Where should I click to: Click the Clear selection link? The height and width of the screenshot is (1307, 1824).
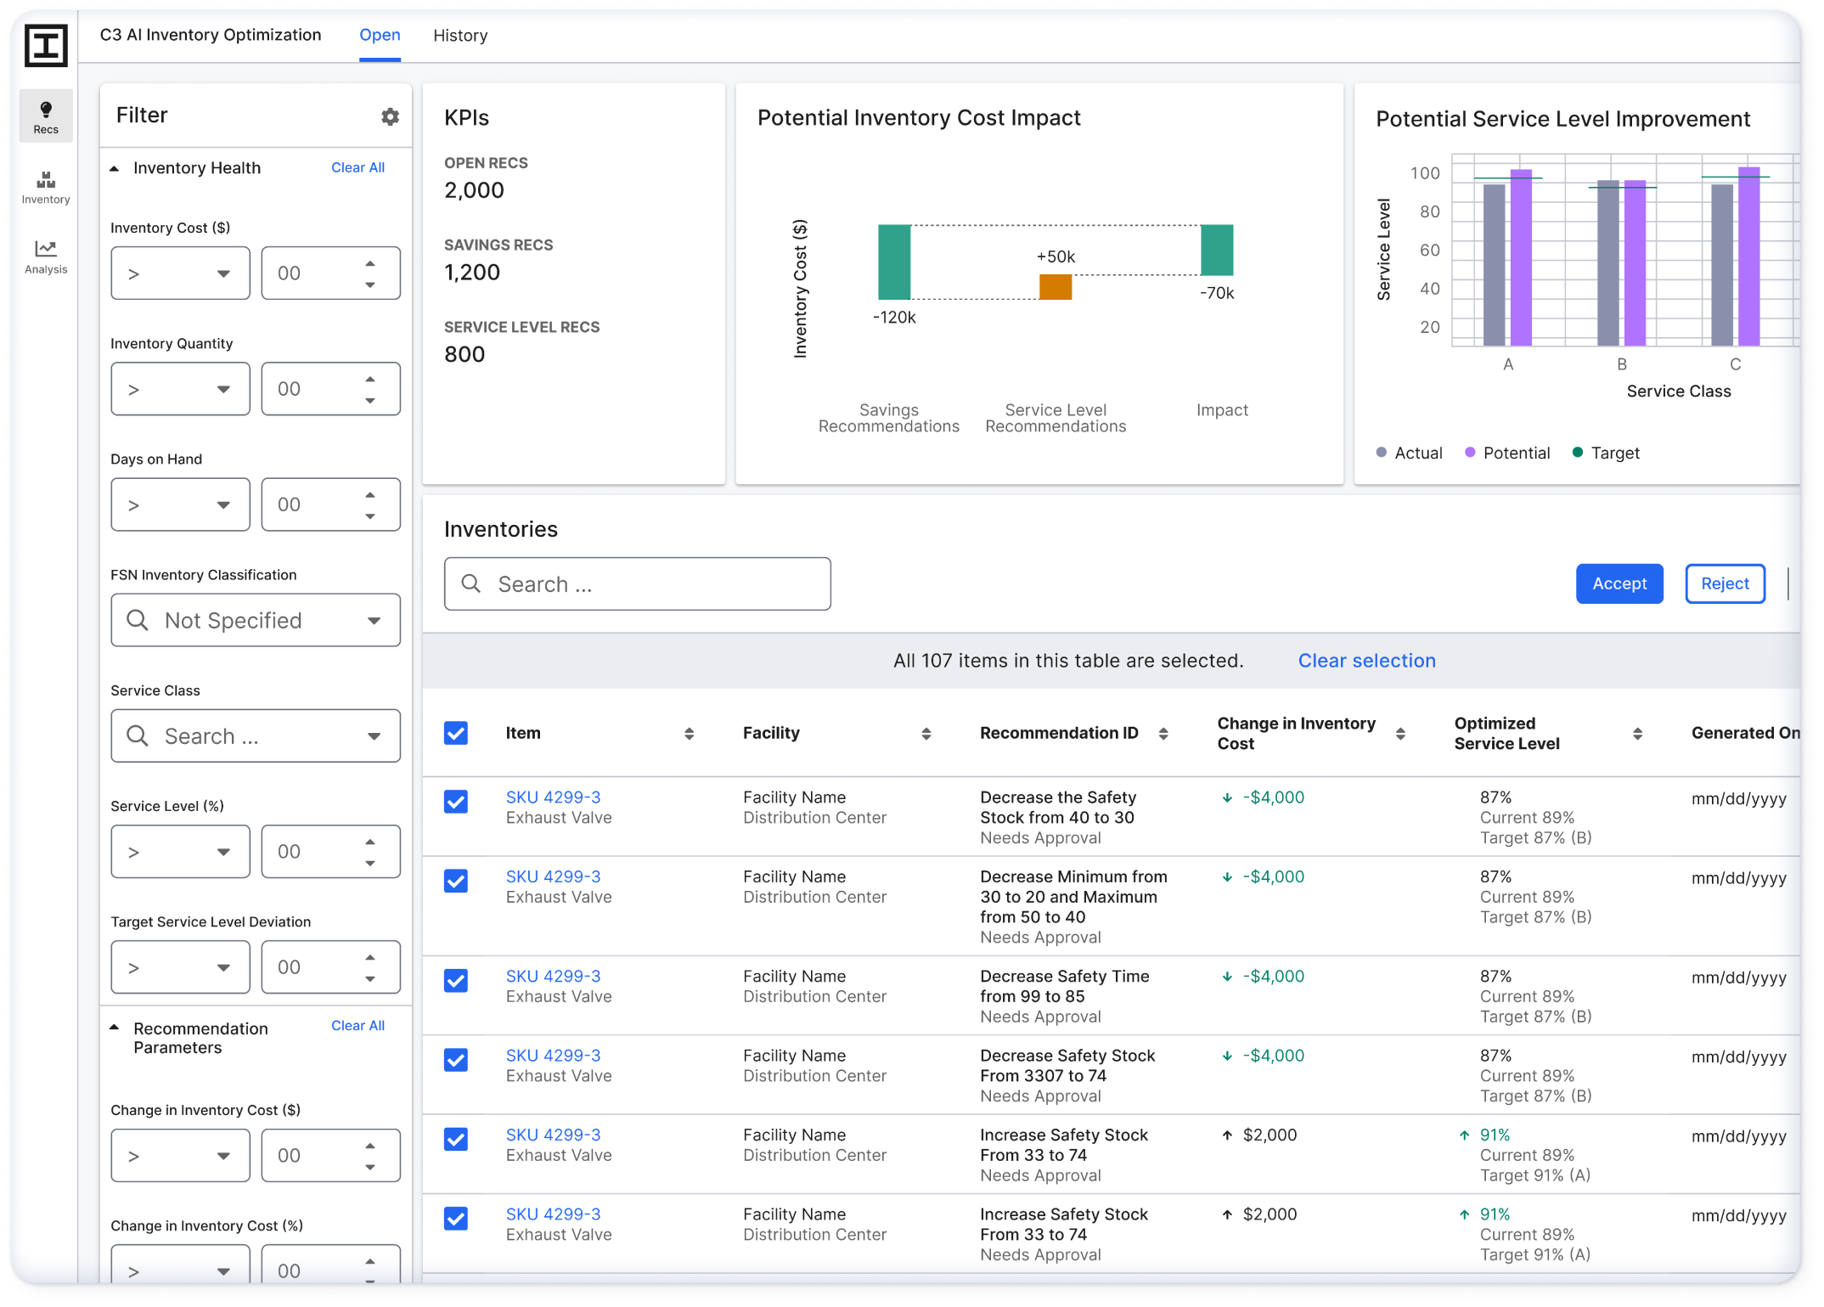coord(1366,661)
